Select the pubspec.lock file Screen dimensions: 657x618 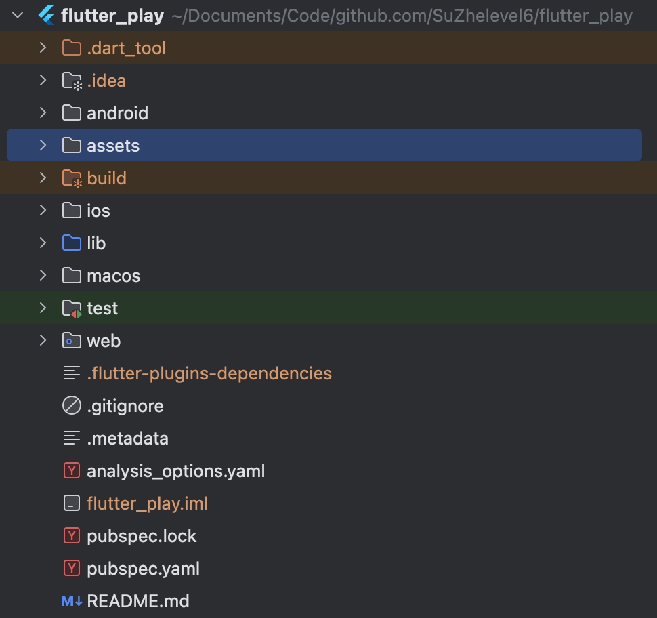pos(142,536)
